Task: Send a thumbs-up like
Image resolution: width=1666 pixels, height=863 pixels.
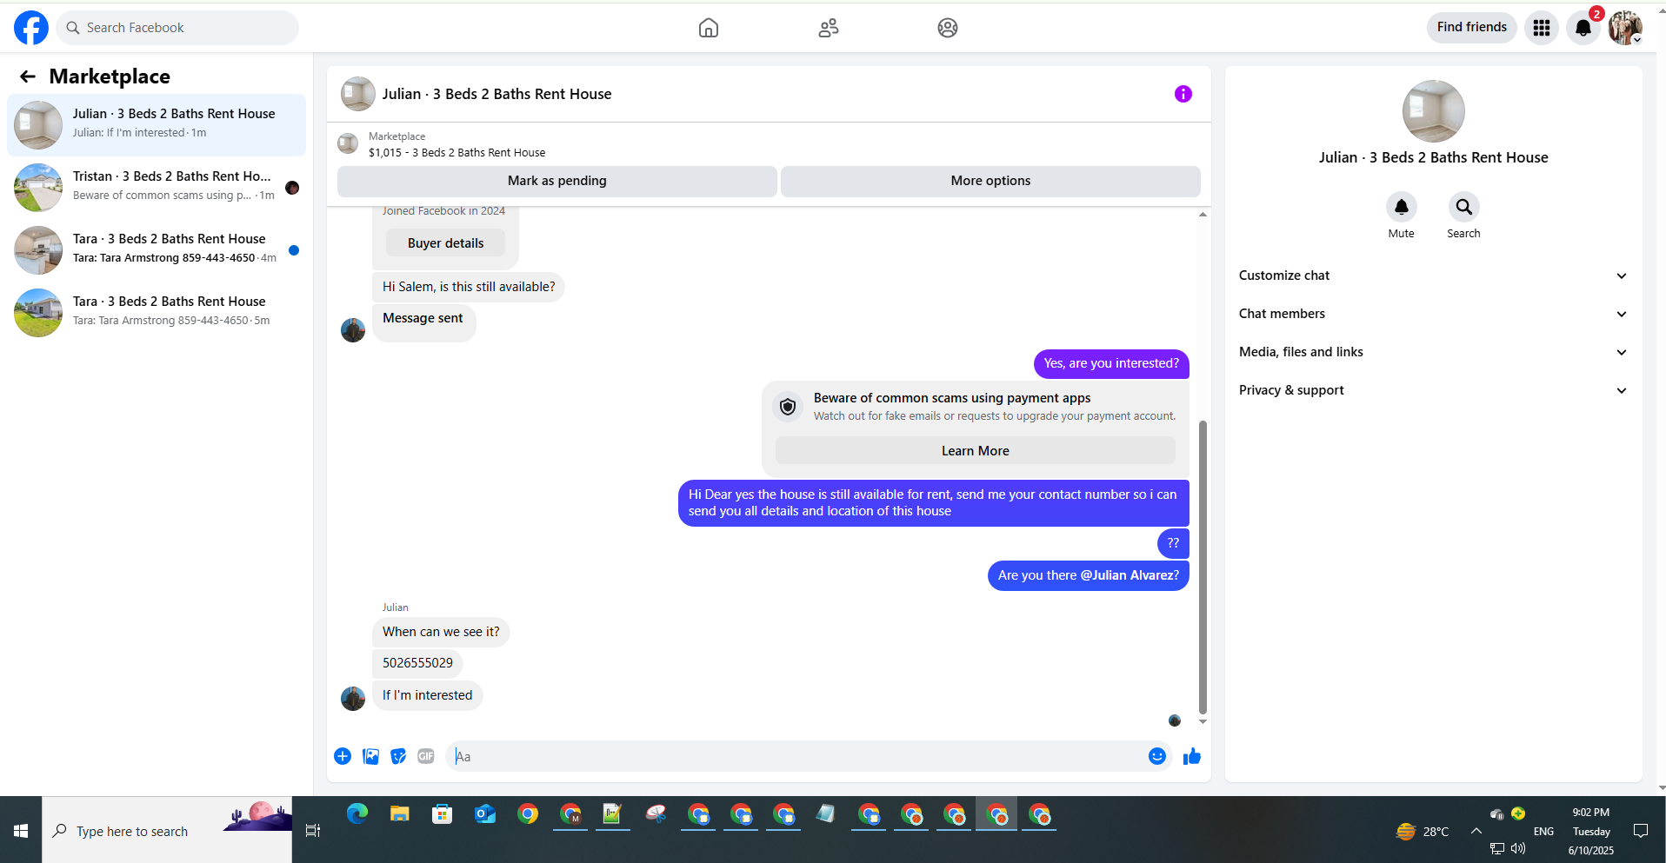Action: [1192, 756]
